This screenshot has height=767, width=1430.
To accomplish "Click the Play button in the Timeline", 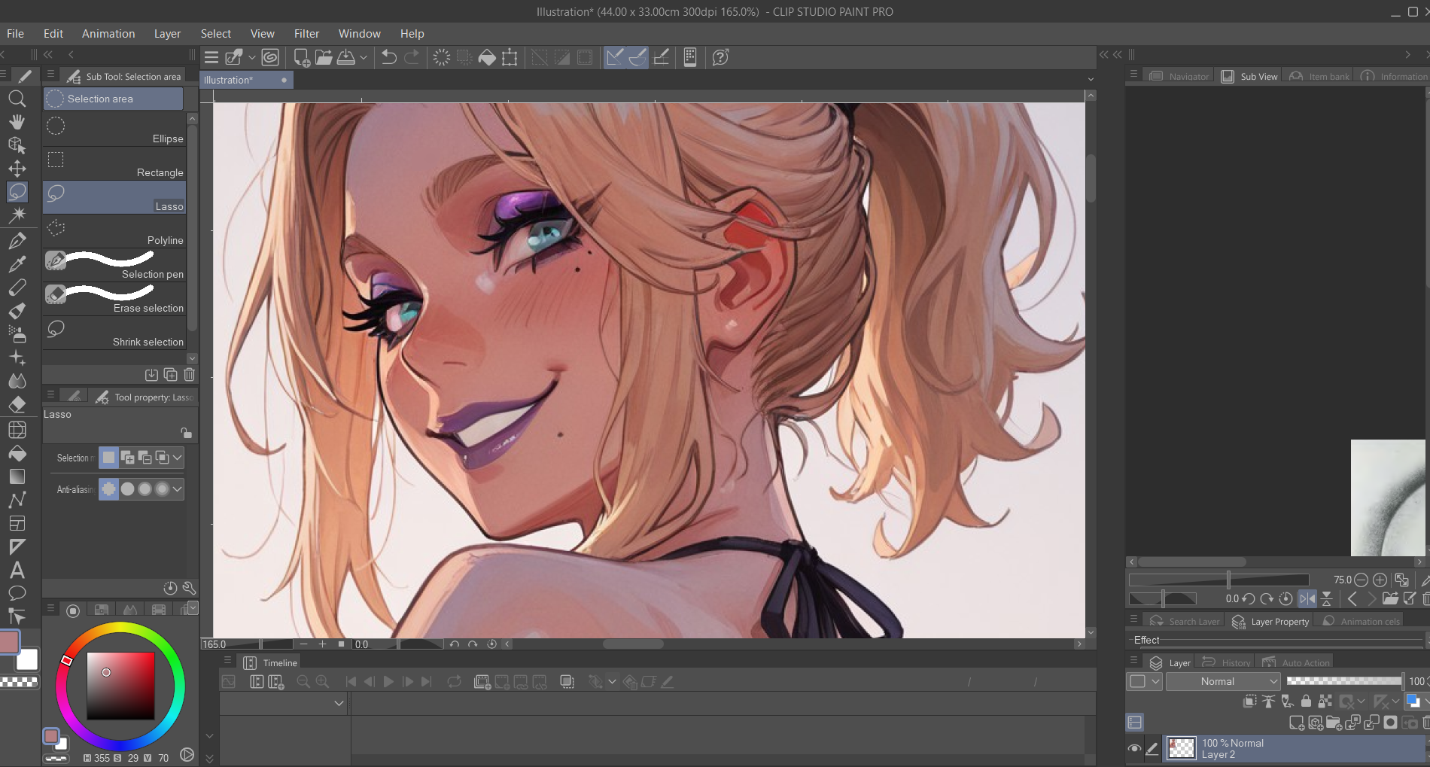I will (x=388, y=682).
